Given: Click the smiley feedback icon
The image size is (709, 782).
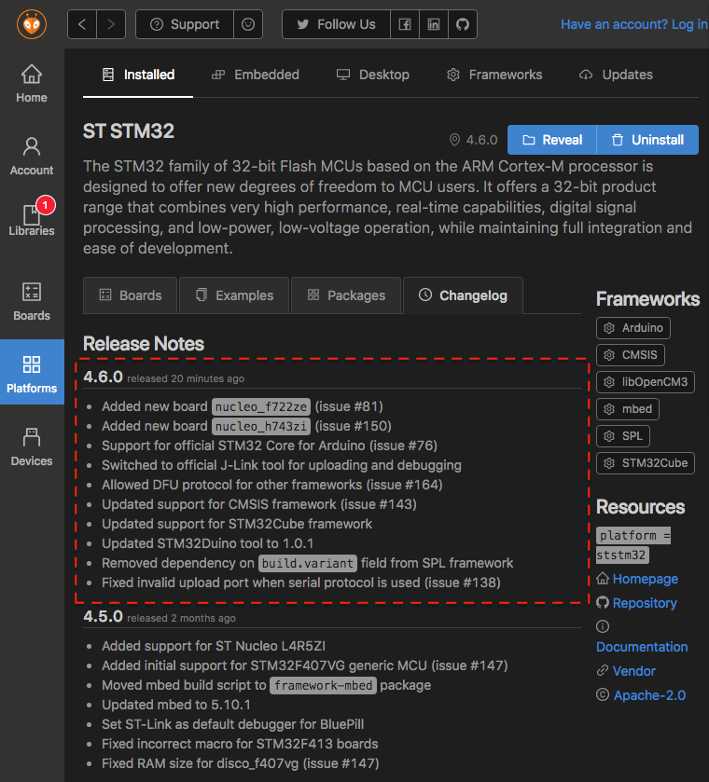Looking at the screenshot, I should 248,24.
